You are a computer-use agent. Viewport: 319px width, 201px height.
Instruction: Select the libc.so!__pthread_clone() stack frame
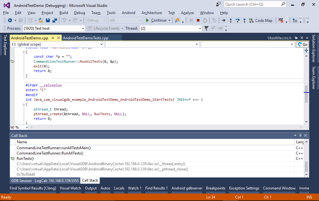(x=102, y=169)
